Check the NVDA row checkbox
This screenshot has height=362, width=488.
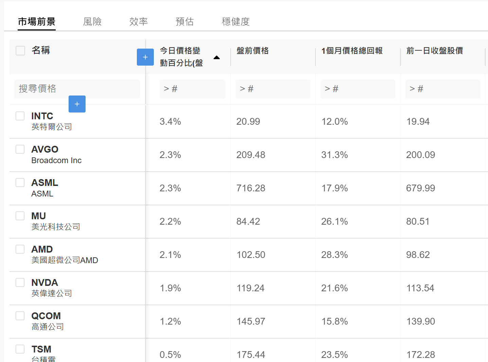(x=20, y=282)
